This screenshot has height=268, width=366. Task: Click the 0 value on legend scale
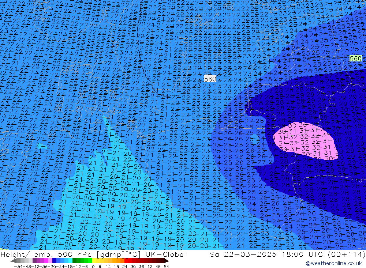(x=93, y=267)
